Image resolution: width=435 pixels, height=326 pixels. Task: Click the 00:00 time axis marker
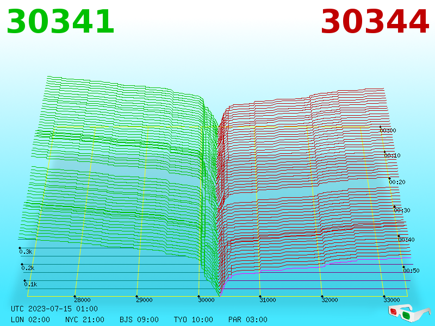388,130
